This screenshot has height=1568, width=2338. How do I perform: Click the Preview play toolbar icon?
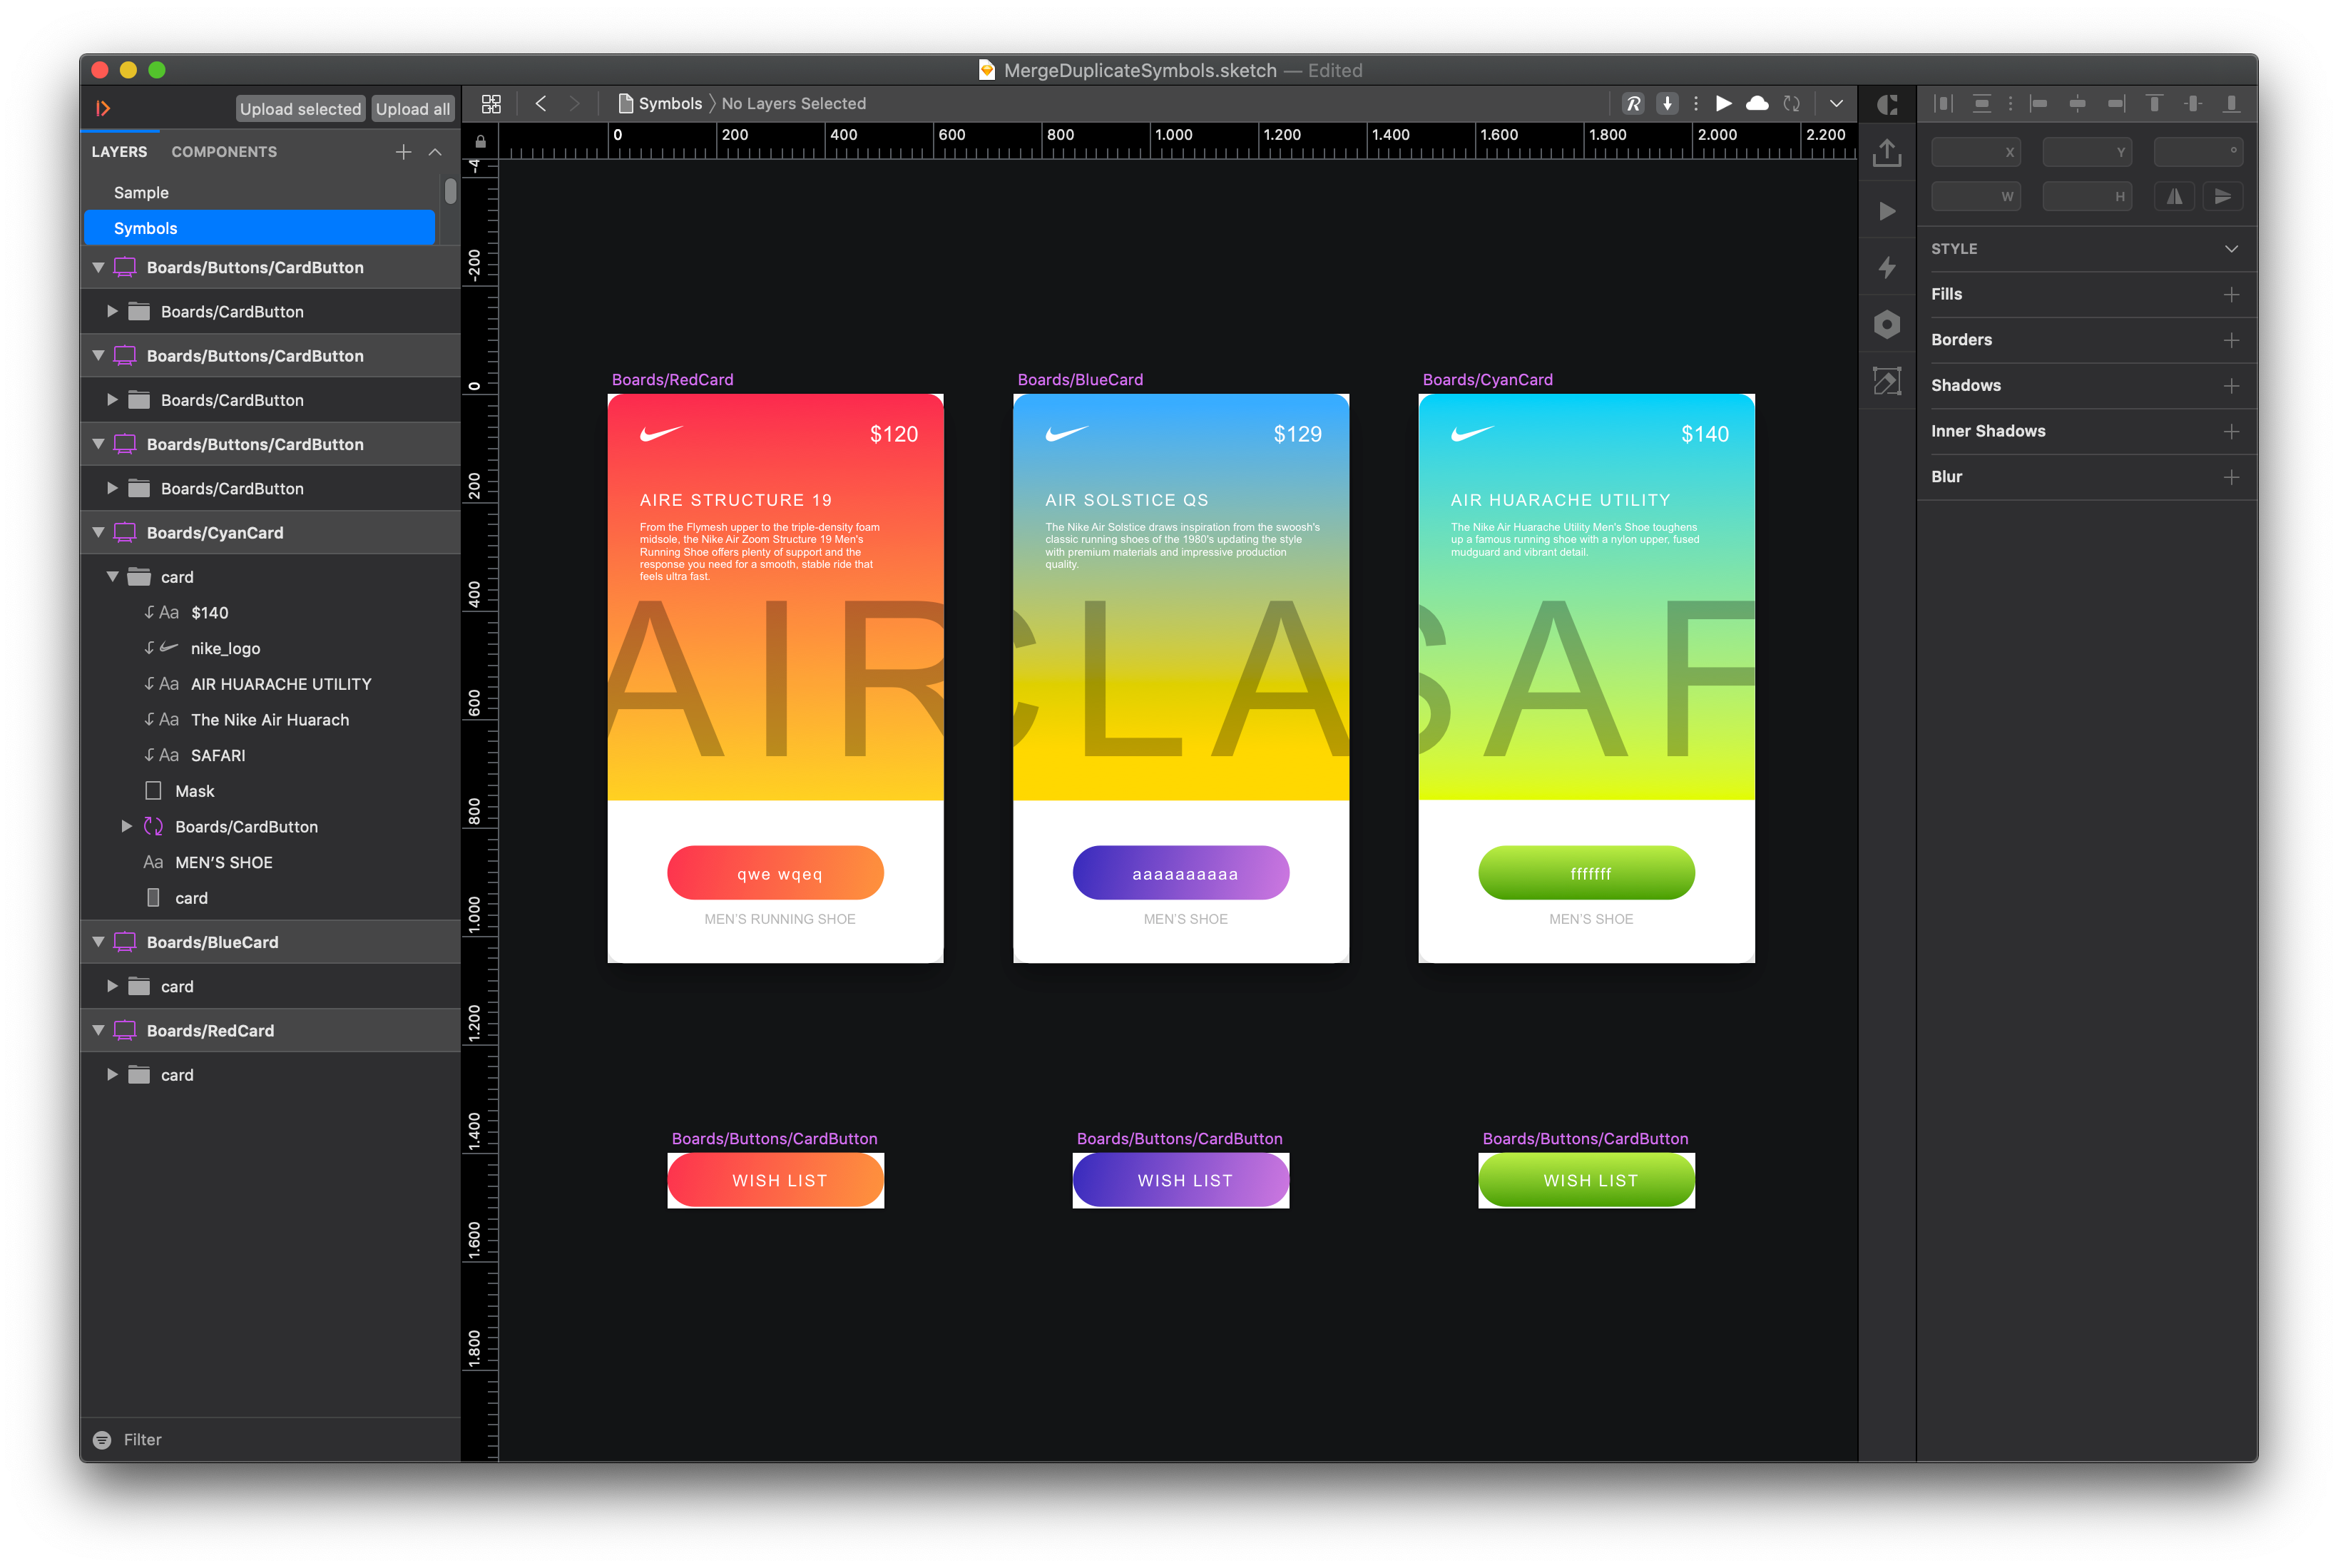pyautogui.click(x=1723, y=104)
